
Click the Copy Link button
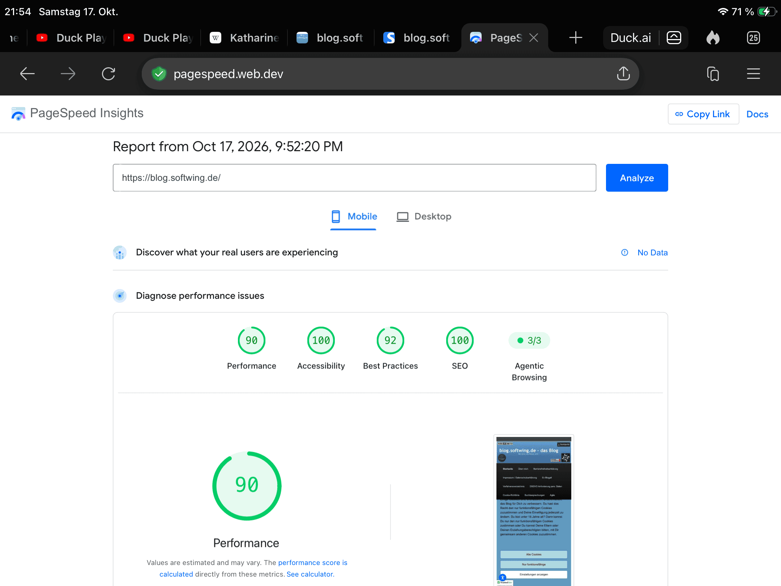[x=703, y=114]
